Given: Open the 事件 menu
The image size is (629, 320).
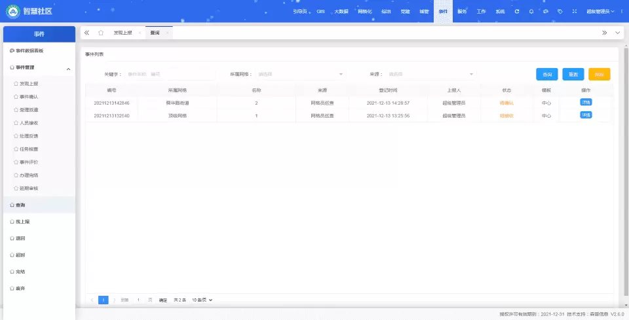Looking at the screenshot, I should tap(443, 12).
